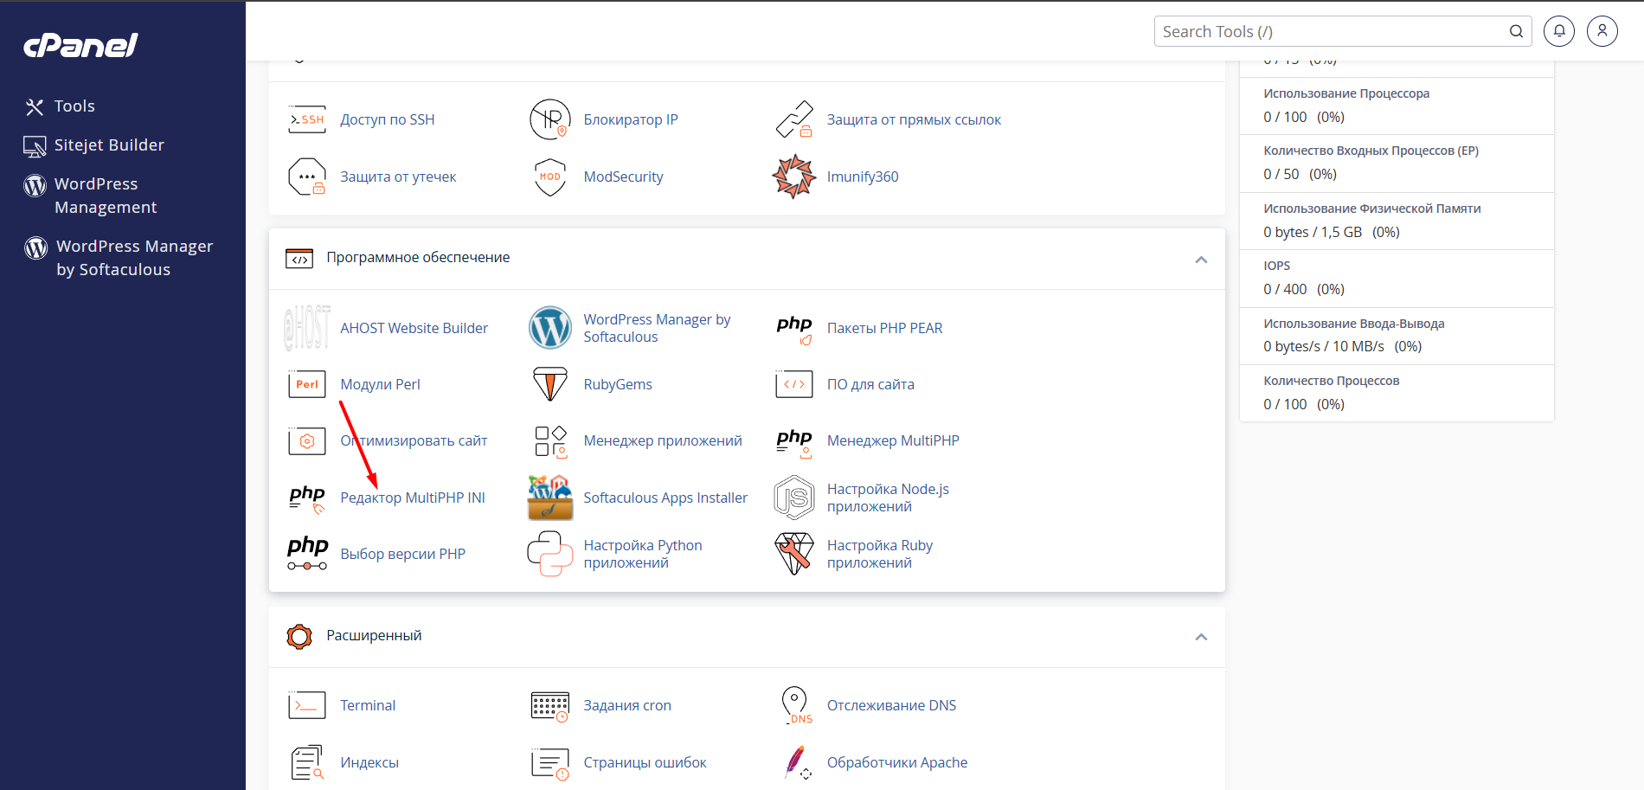Open the Softaculous Apps Installer link
Viewport: 1644px width, 790px height.
click(665, 498)
